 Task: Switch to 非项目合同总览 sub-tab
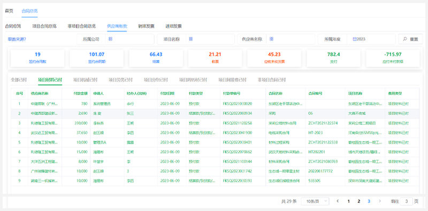[82, 26]
